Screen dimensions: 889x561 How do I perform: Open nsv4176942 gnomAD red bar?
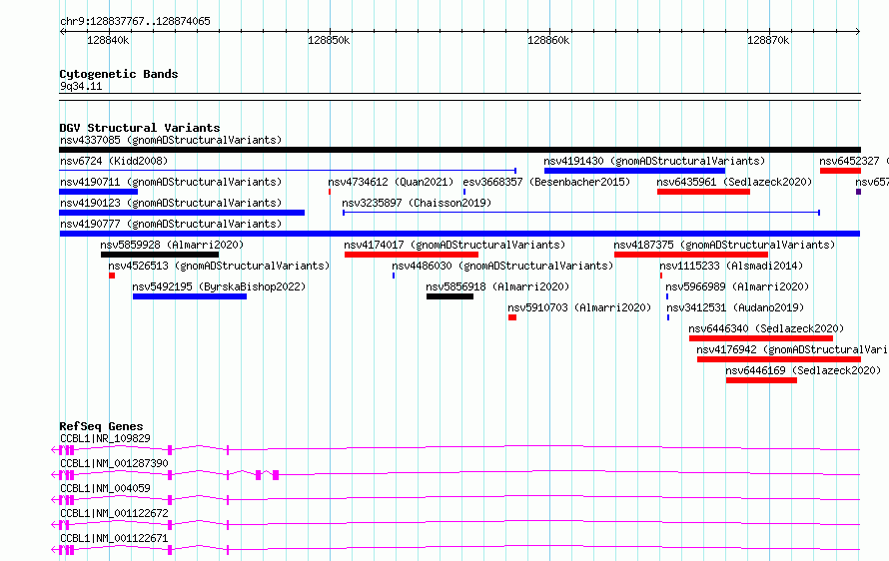pos(779,359)
